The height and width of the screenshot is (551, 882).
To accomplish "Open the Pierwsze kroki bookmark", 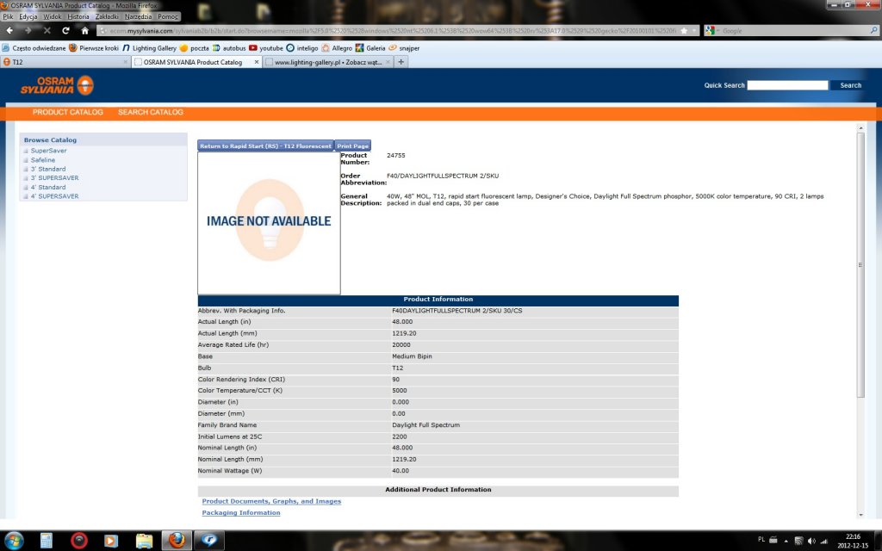I will (94, 48).
